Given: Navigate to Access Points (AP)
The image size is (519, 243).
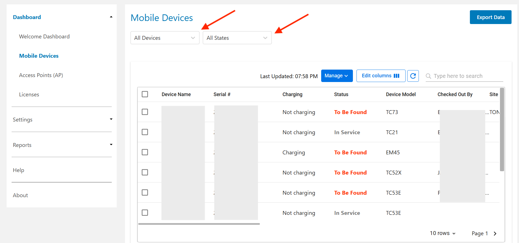Looking at the screenshot, I should pos(41,75).
